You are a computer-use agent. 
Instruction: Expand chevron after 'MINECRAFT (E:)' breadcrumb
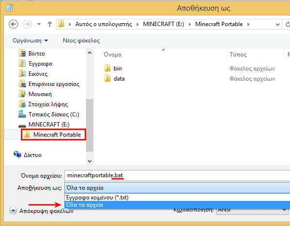click(189, 24)
